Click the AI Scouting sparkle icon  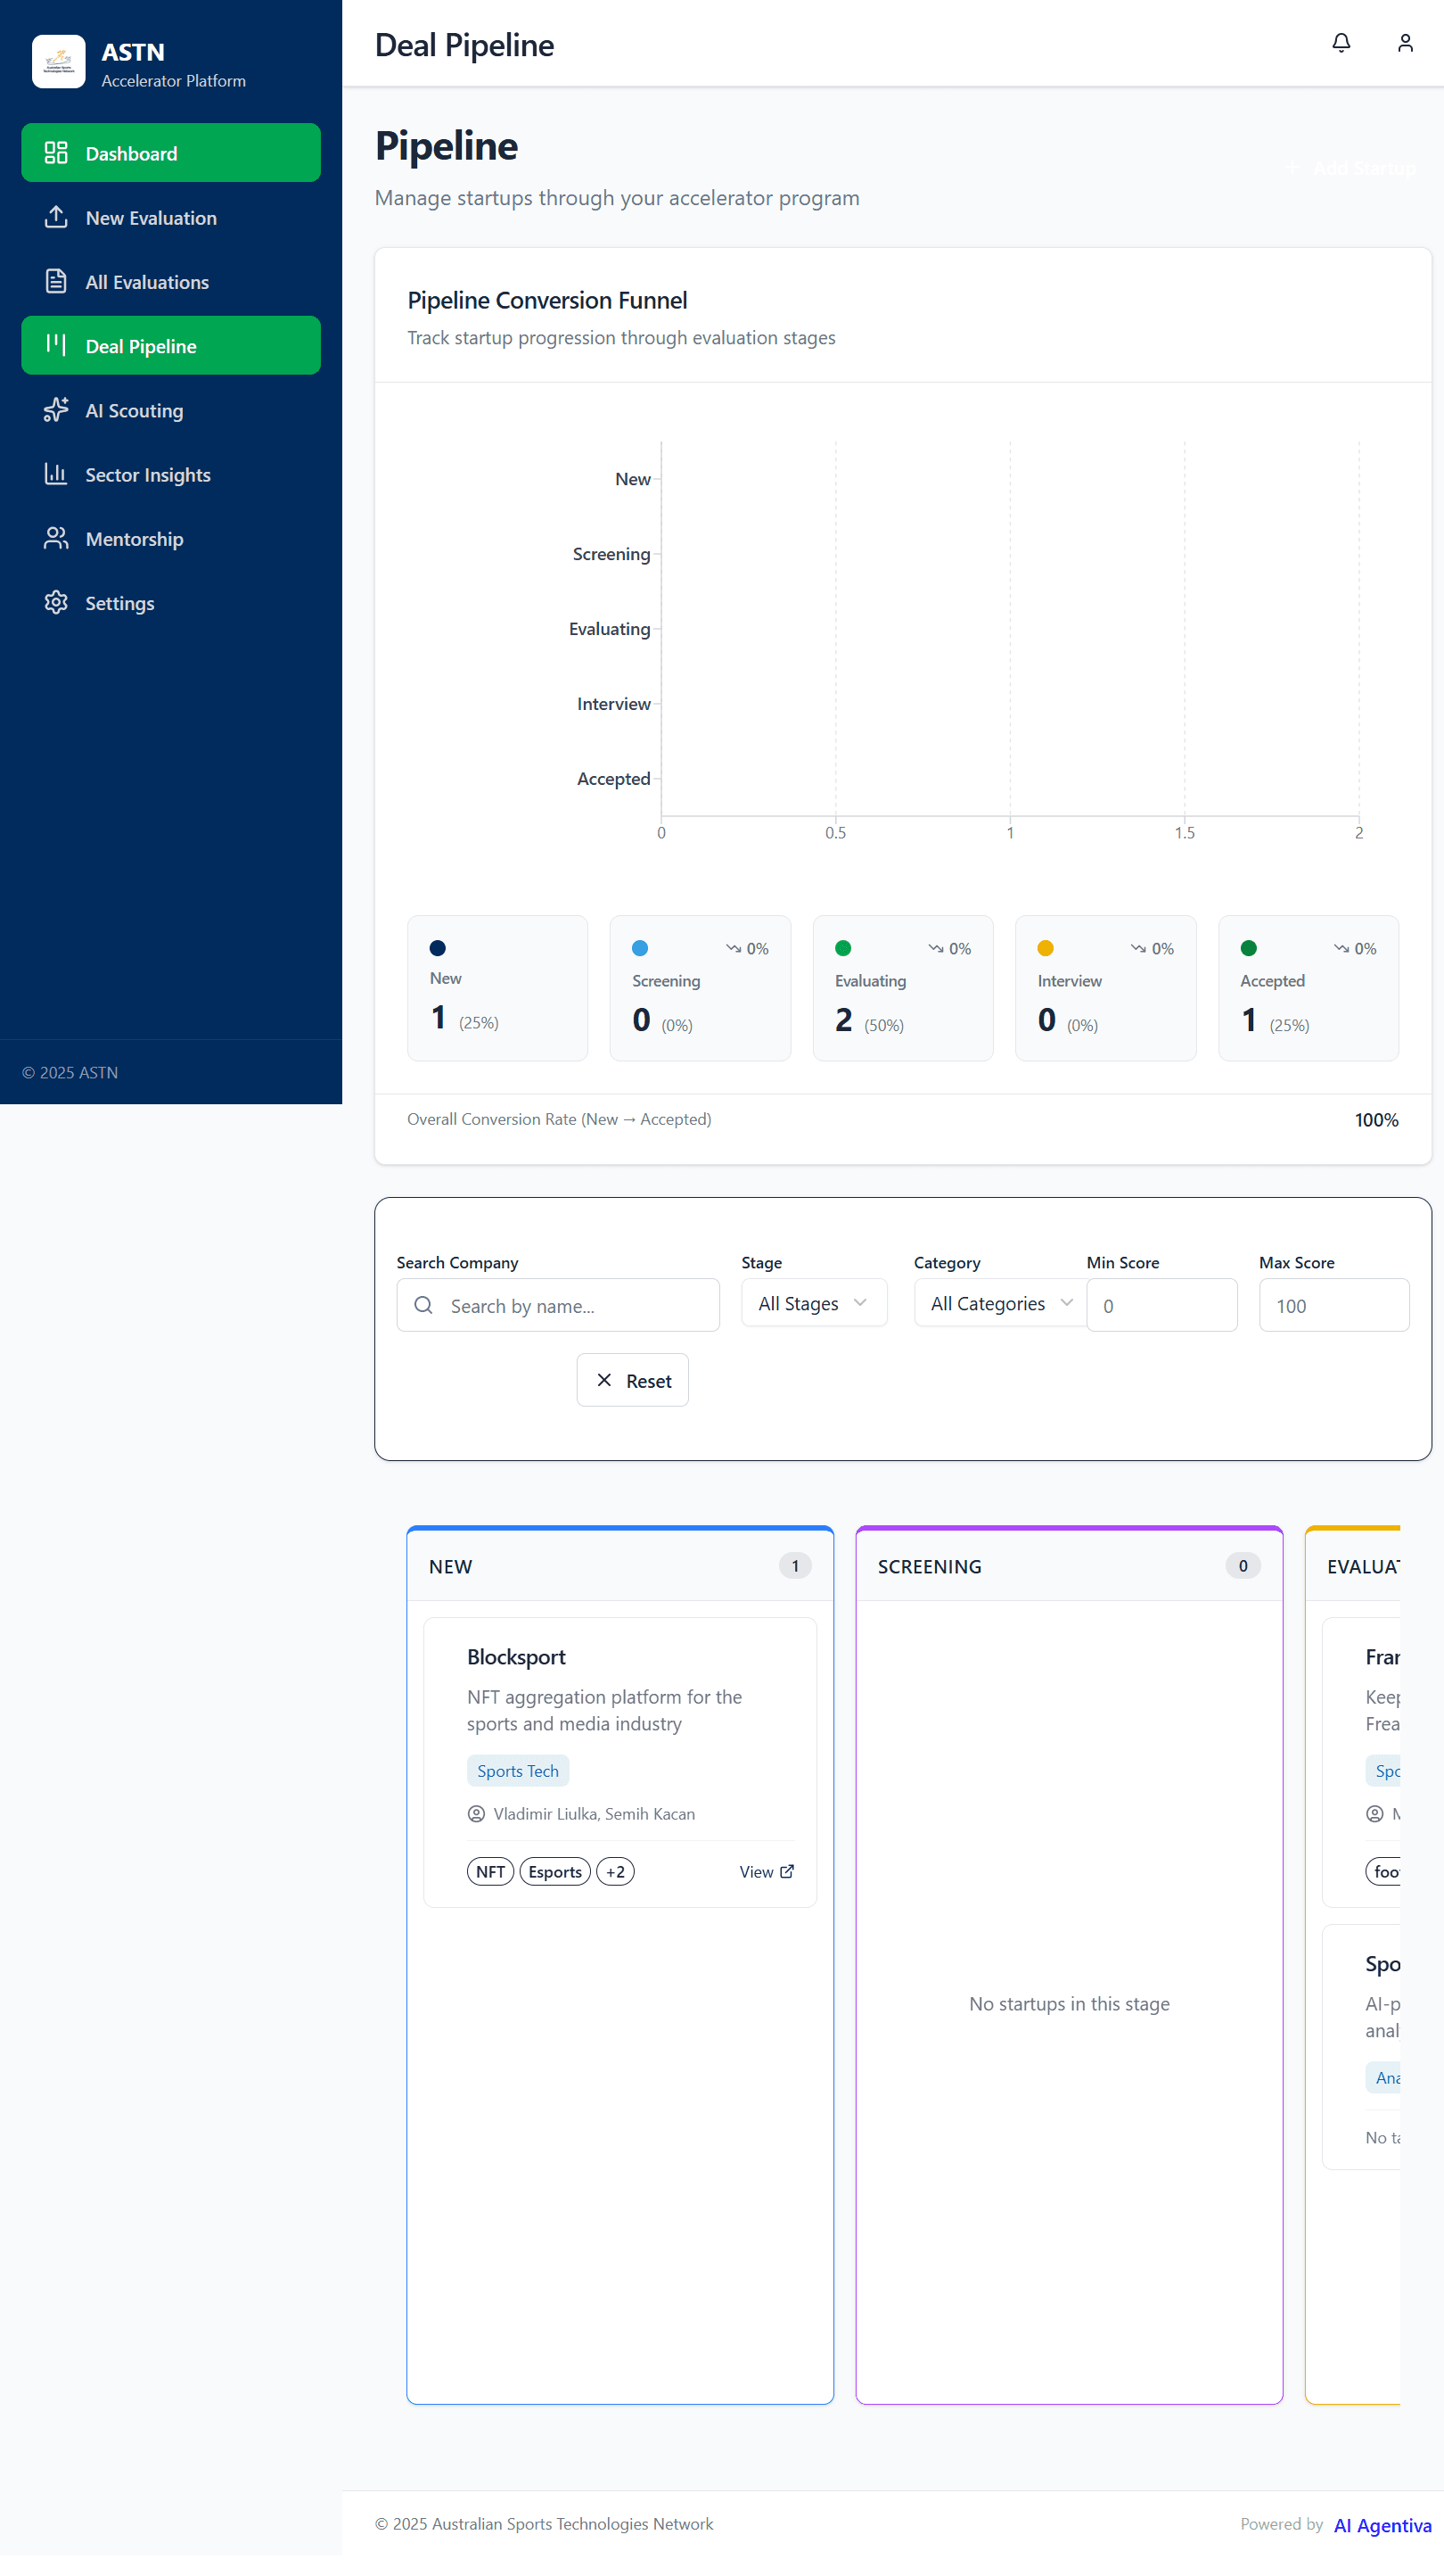[56, 410]
